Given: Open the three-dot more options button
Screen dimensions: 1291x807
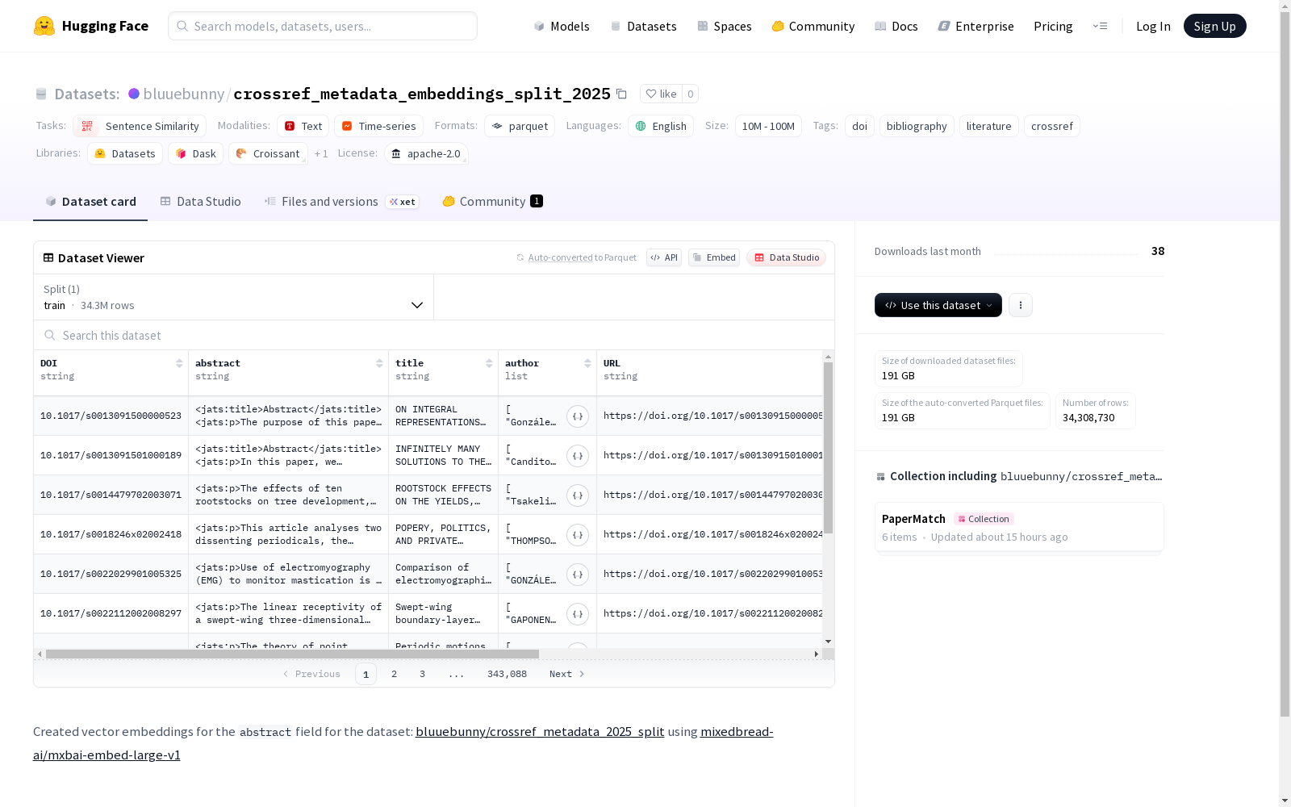Looking at the screenshot, I should pyautogui.click(x=1021, y=305).
